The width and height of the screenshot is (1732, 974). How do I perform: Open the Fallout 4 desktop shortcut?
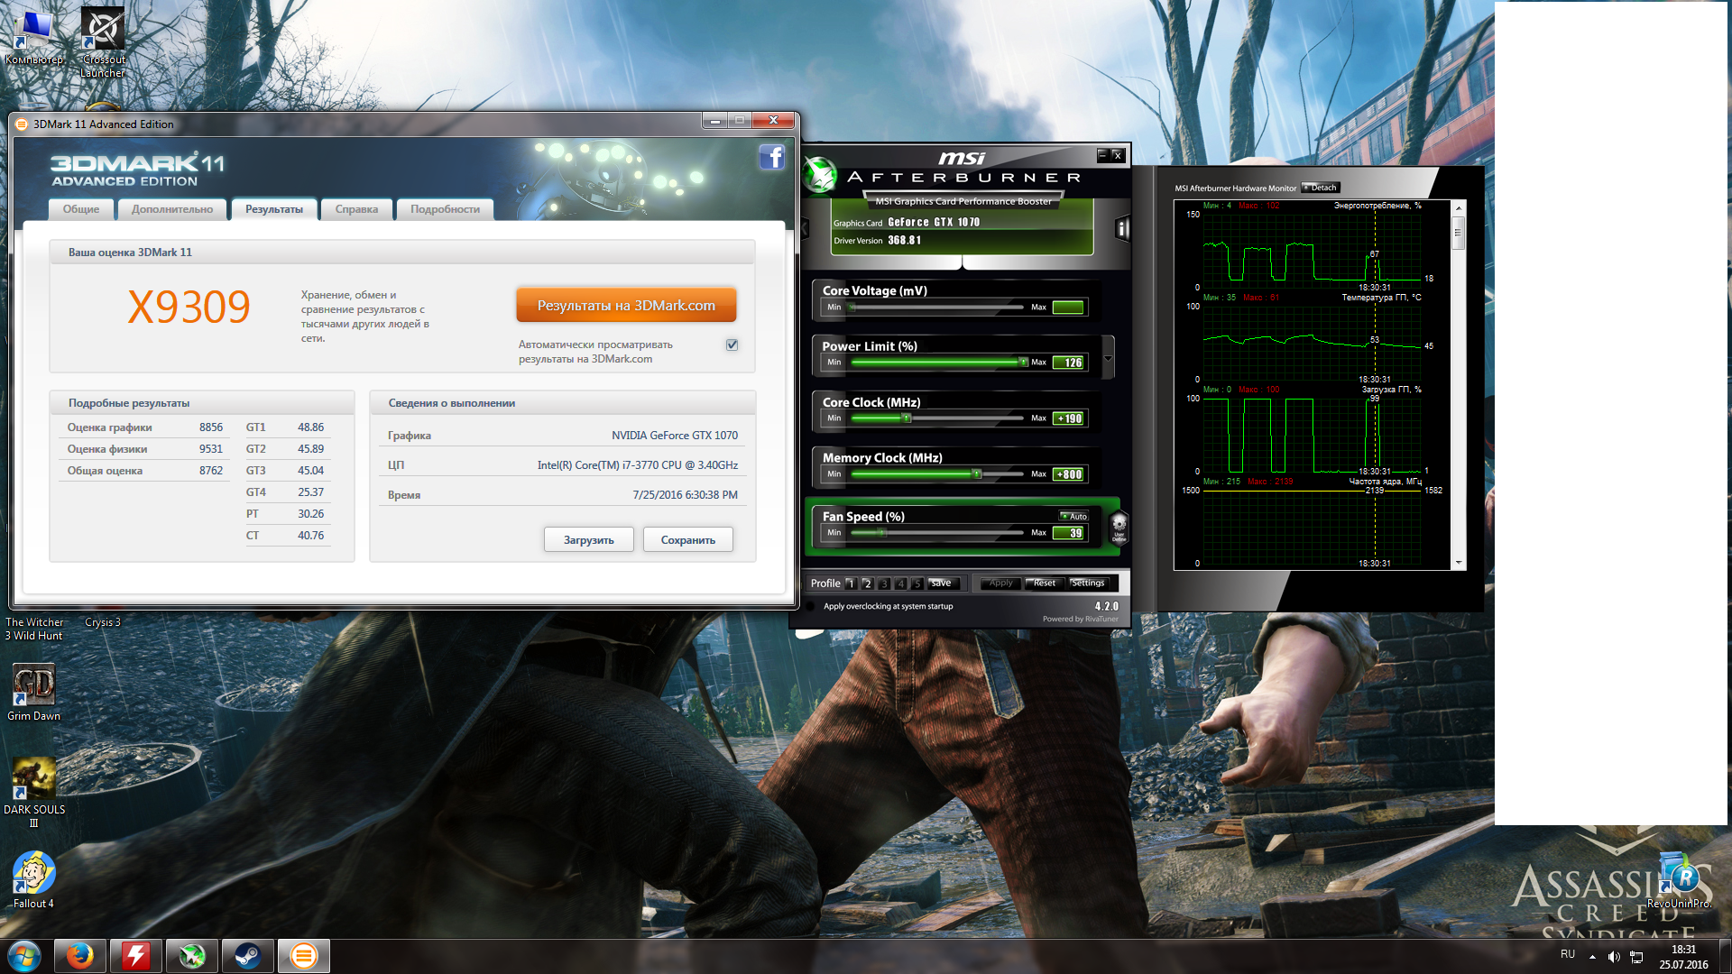[x=33, y=874]
